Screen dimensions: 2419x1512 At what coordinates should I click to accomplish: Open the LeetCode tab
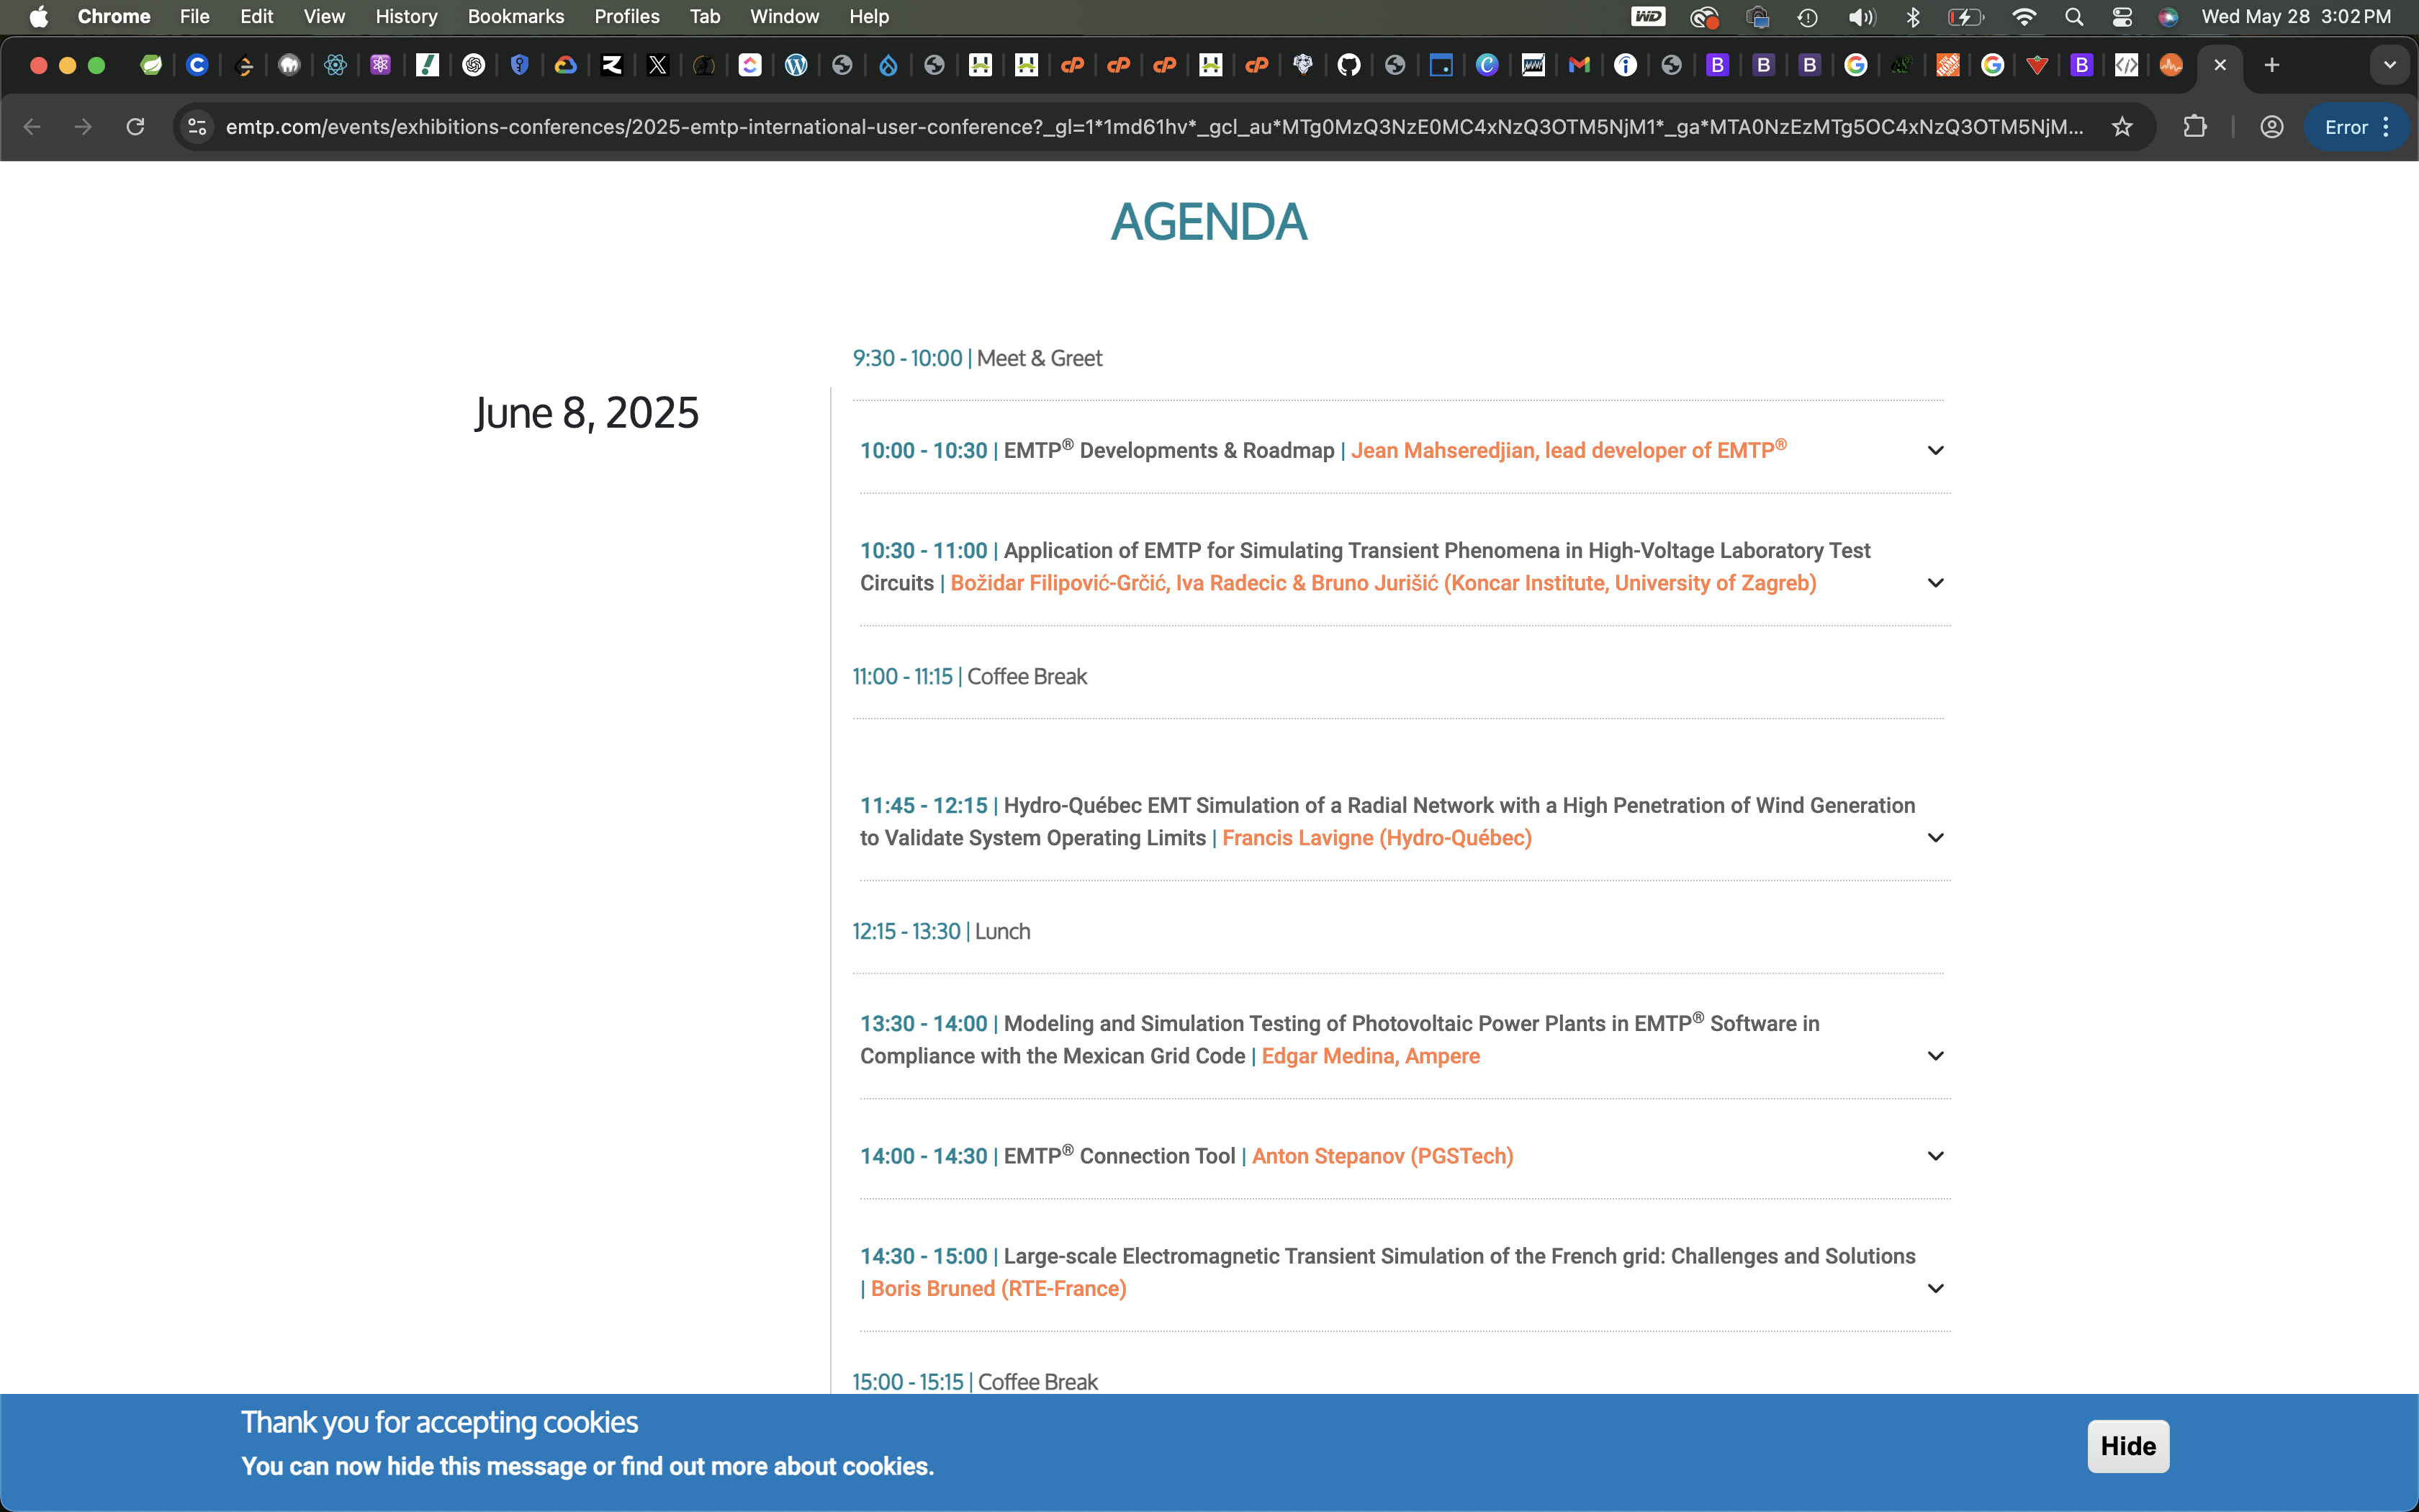pyautogui.click(x=243, y=65)
